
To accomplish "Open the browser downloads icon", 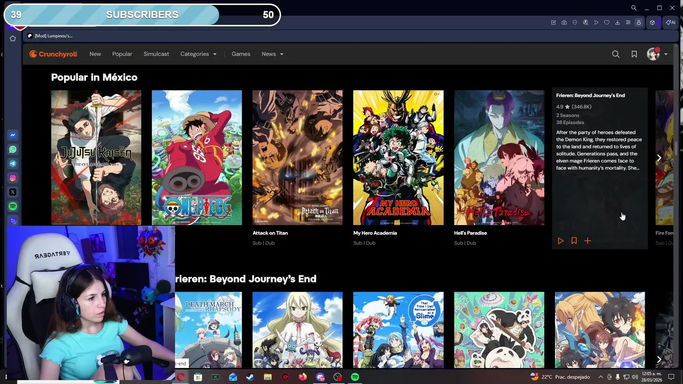I will (x=617, y=22).
